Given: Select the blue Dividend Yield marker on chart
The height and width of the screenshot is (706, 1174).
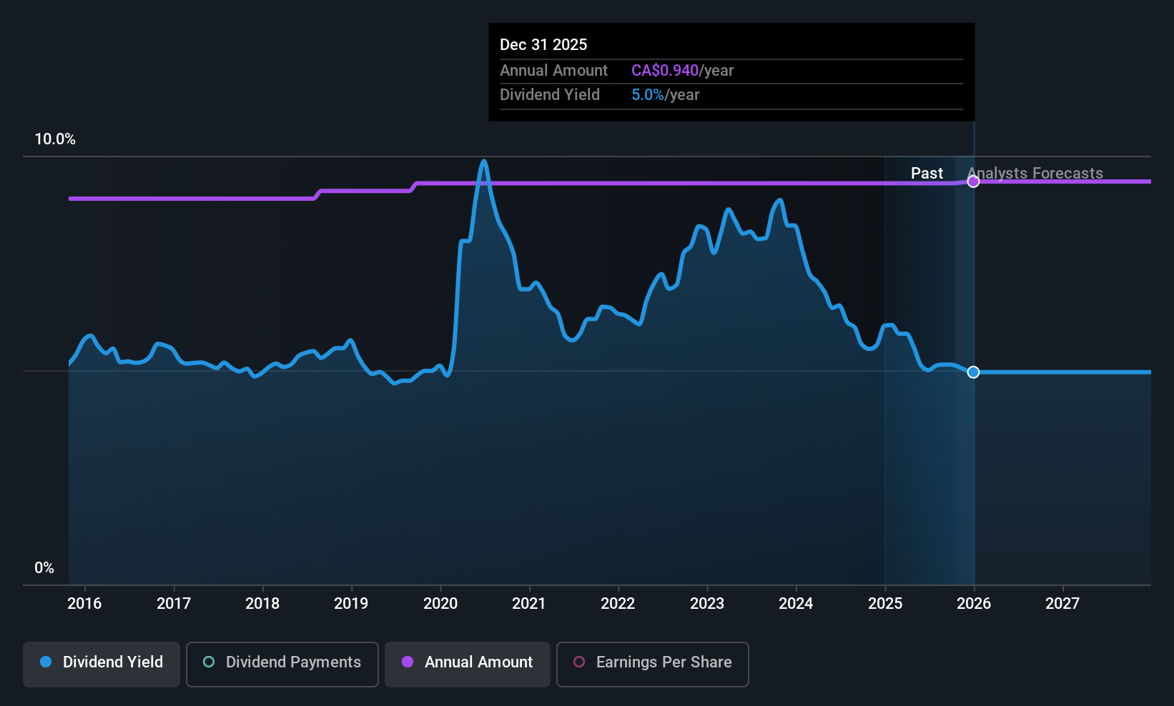Looking at the screenshot, I should click(x=972, y=372).
